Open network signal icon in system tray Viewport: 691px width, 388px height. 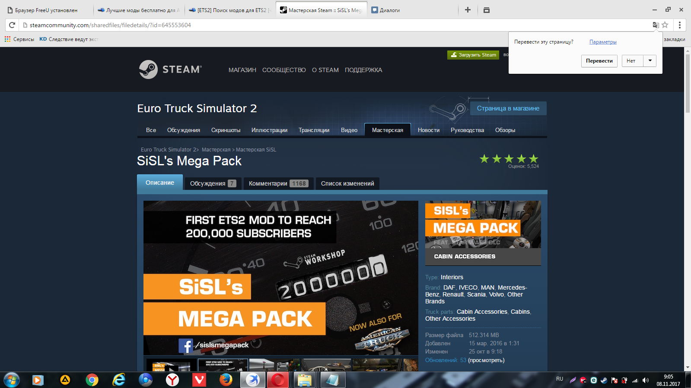click(635, 380)
